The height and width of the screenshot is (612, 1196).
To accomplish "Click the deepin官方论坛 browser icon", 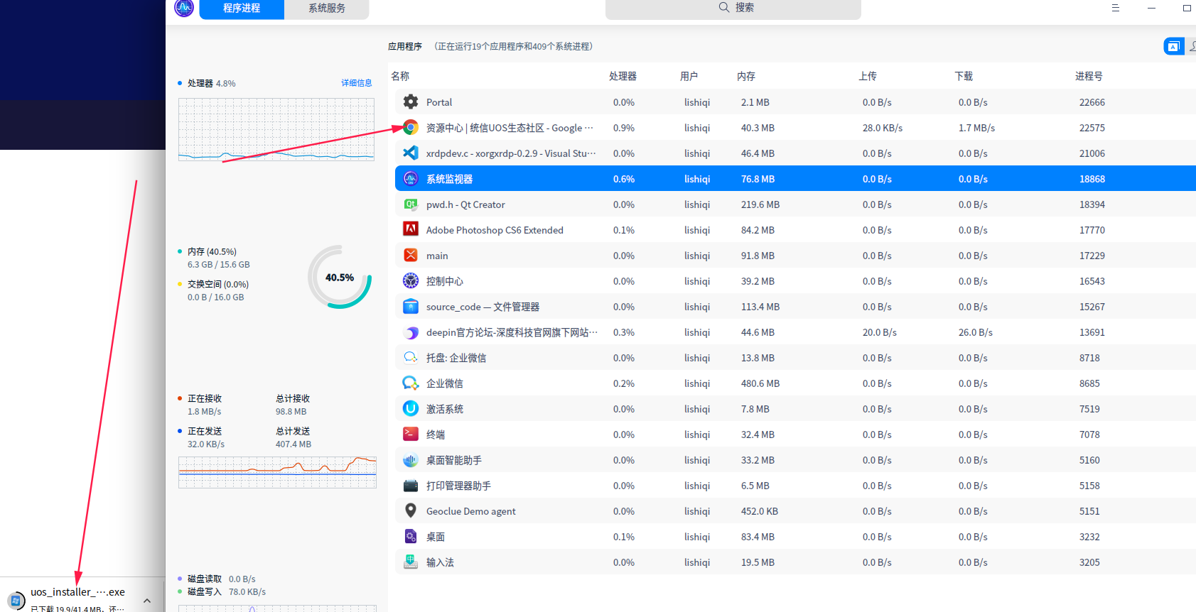I will click(x=411, y=332).
